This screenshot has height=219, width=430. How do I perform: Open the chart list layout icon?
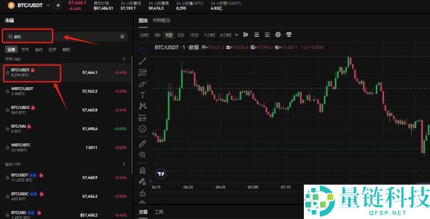tap(267, 35)
